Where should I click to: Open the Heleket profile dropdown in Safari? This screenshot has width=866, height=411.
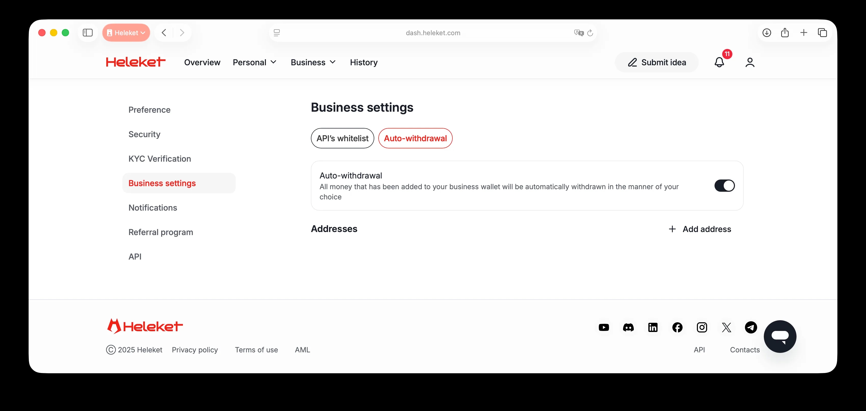[x=126, y=33]
